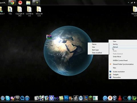
Task: Open the blue download arrow dock icon
Action: [51, 98]
